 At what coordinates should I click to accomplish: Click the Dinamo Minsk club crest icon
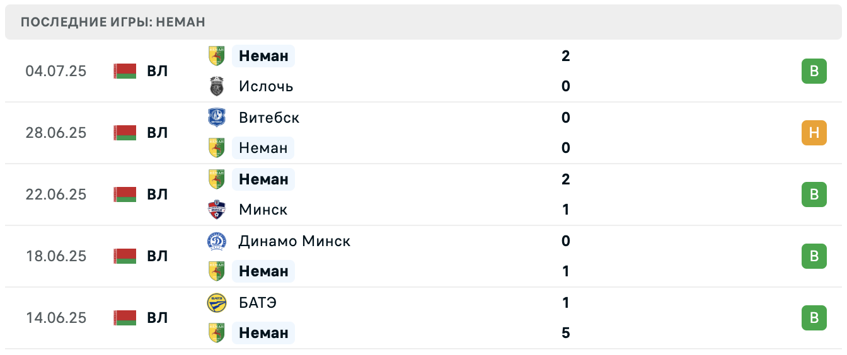coord(217,241)
